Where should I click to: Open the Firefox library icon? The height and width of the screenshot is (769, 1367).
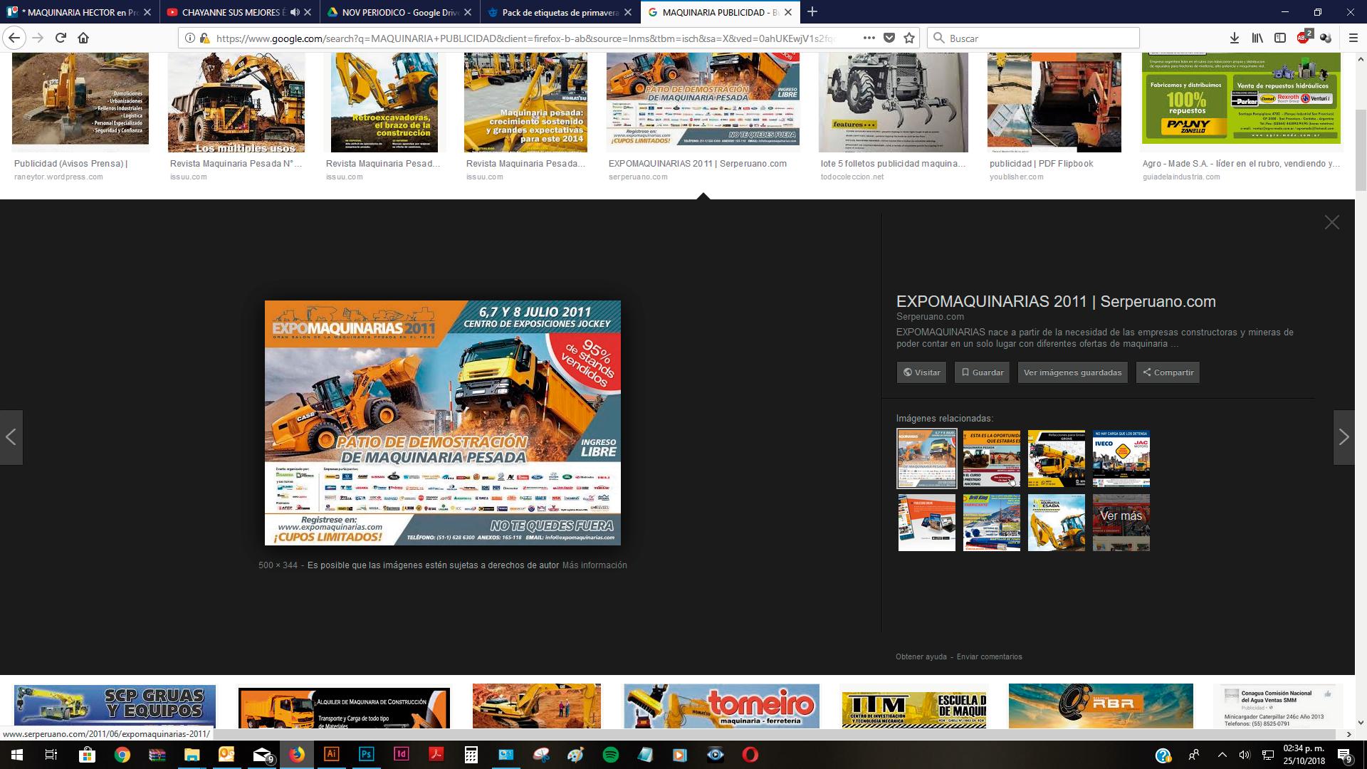tap(1257, 38)
